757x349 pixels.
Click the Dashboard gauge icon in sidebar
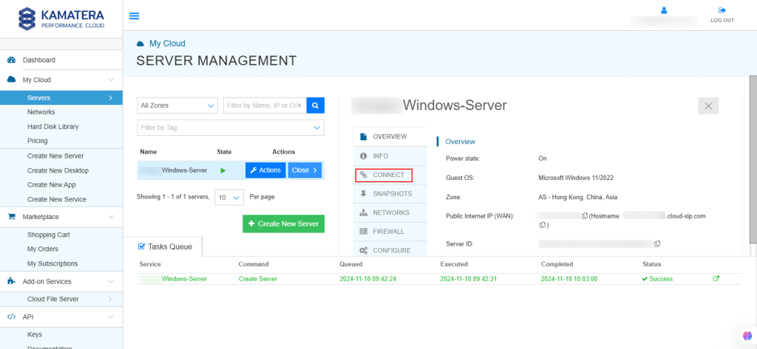pos(12,60)
